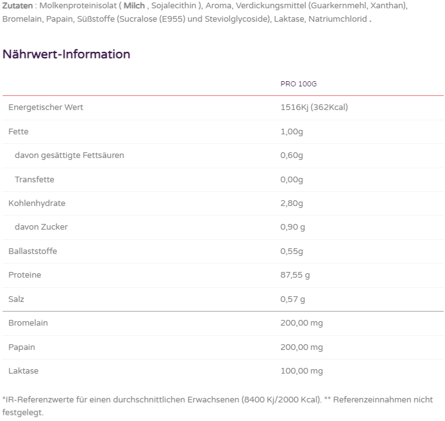The image size is (445, 421).
Task: Click the 87,55 g protein value
Action: tap(295, 275)
